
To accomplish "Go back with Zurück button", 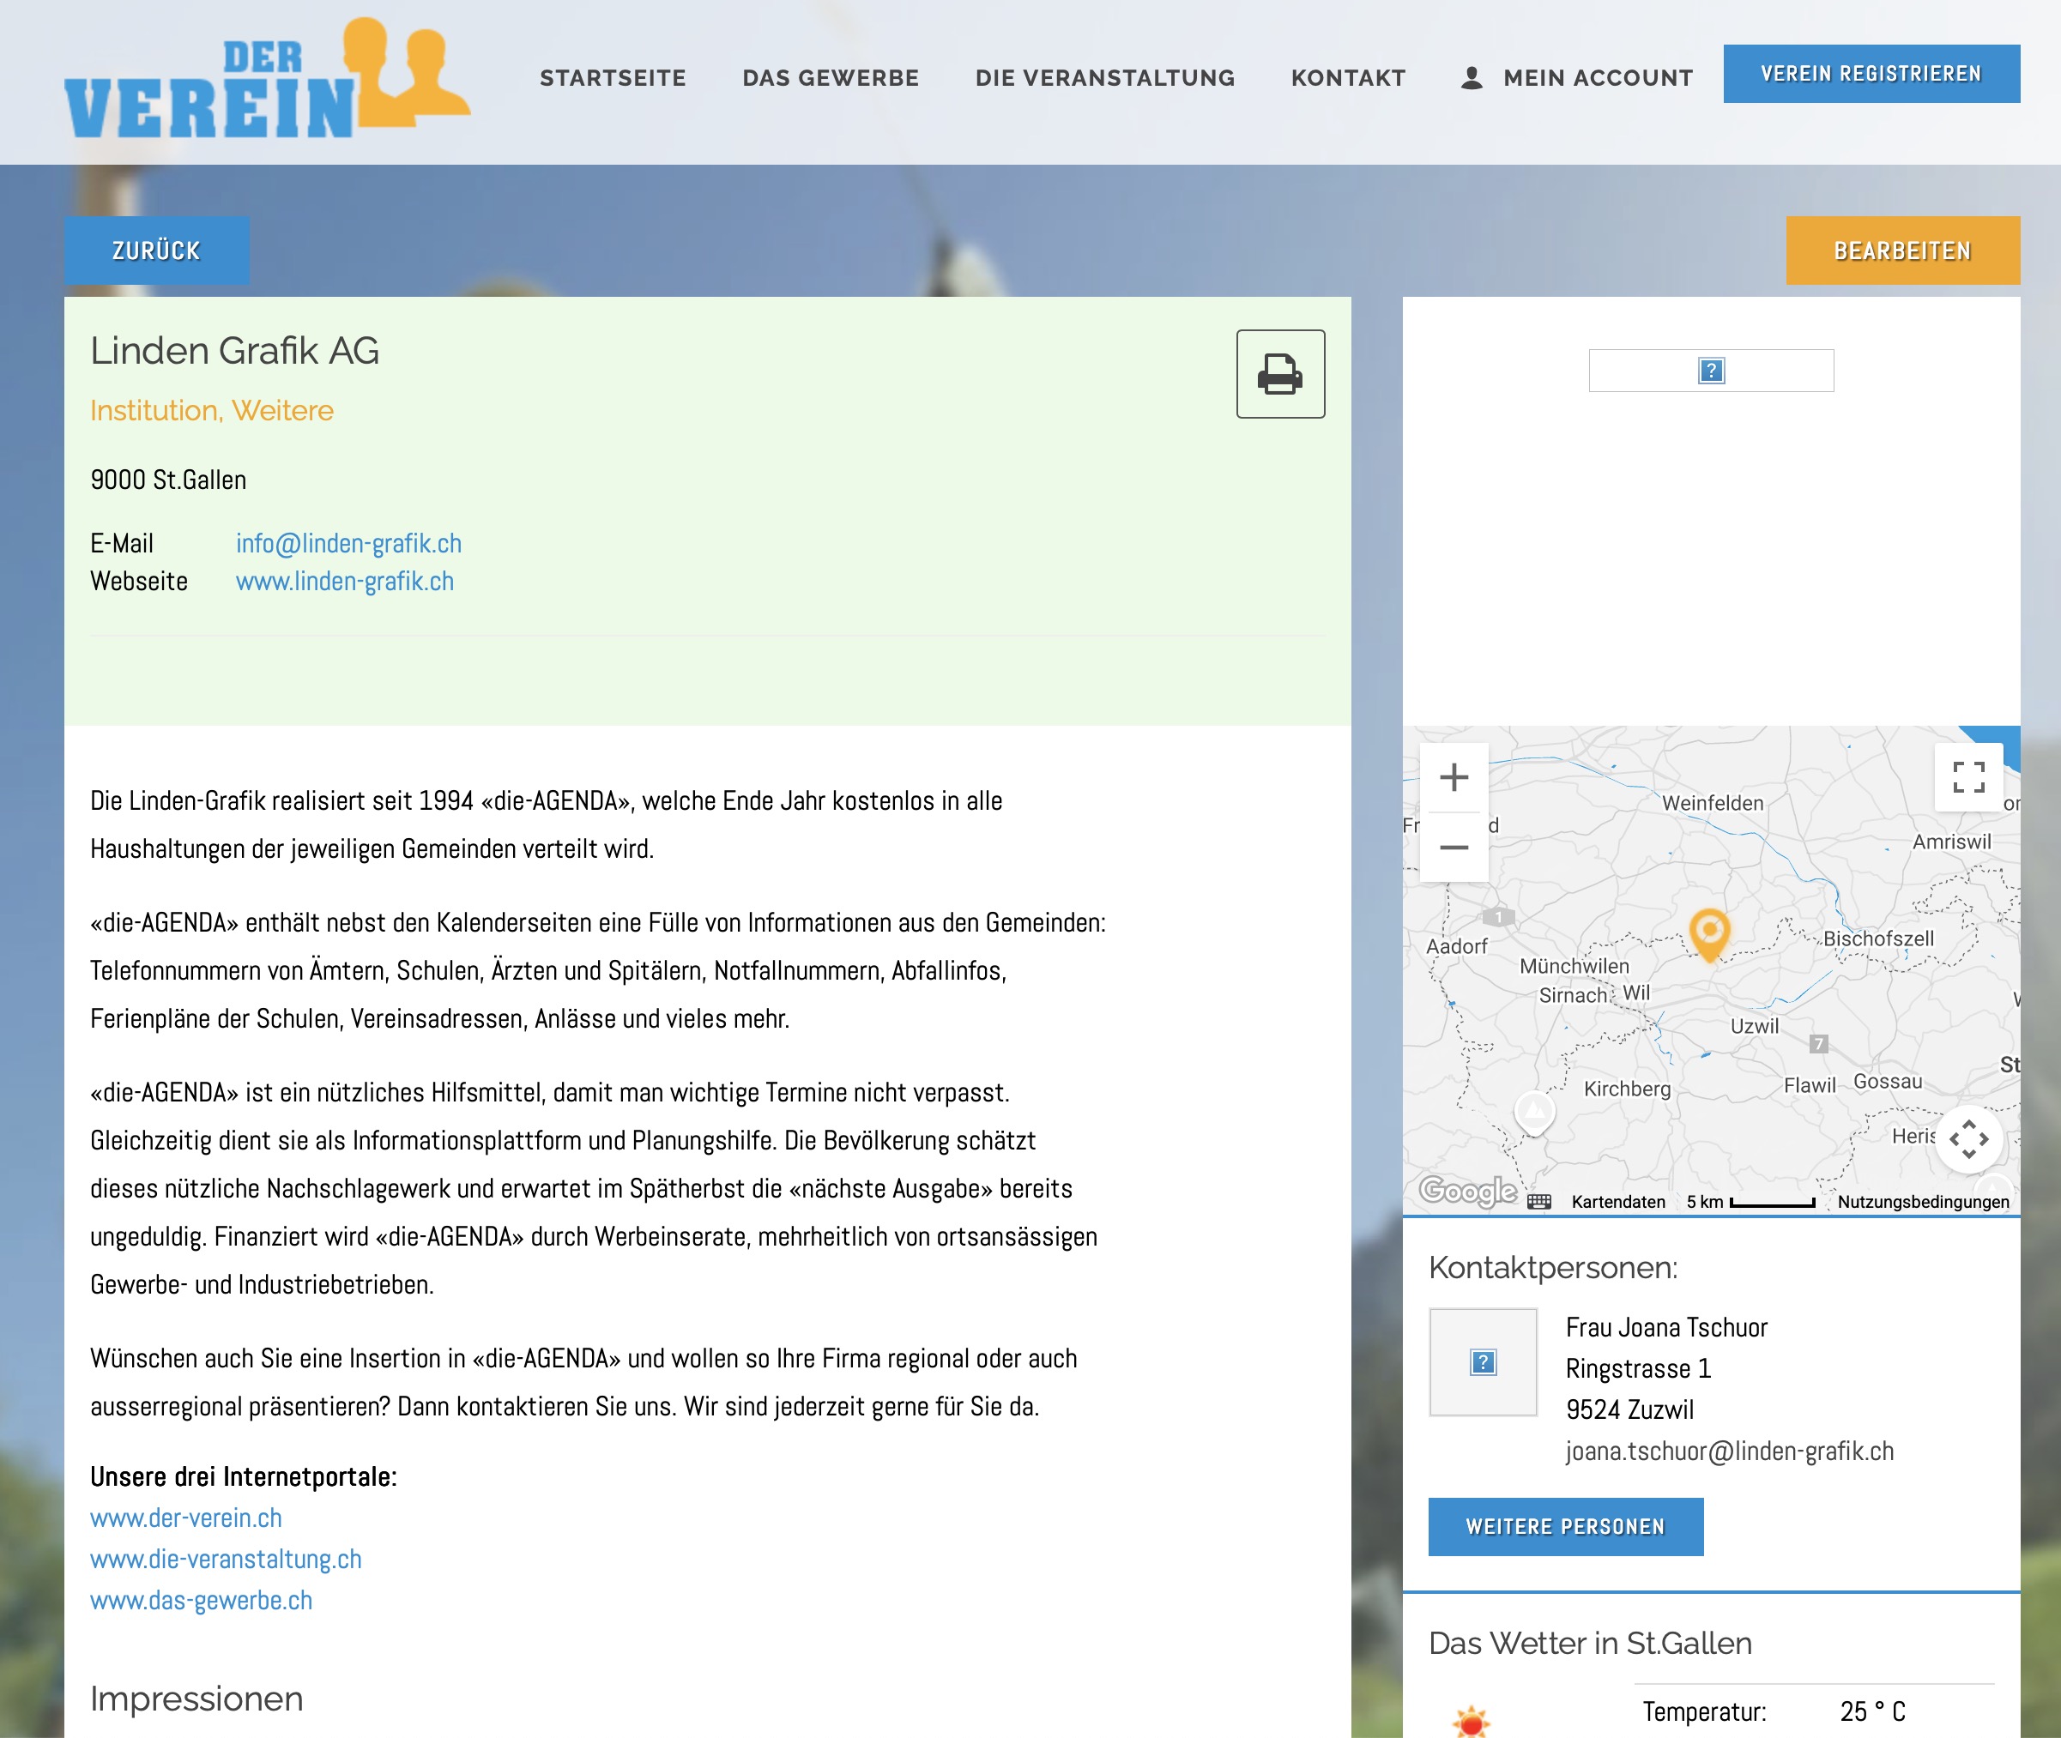I will click(x=157, y=250).
